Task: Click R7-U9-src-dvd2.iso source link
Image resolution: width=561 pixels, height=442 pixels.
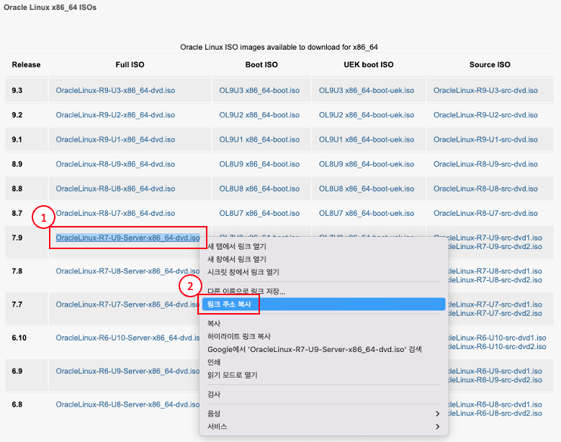Action: click(495, 247)
